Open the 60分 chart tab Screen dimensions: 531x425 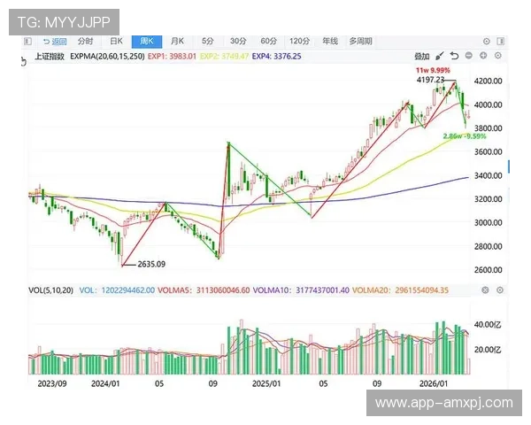point(268,42)
